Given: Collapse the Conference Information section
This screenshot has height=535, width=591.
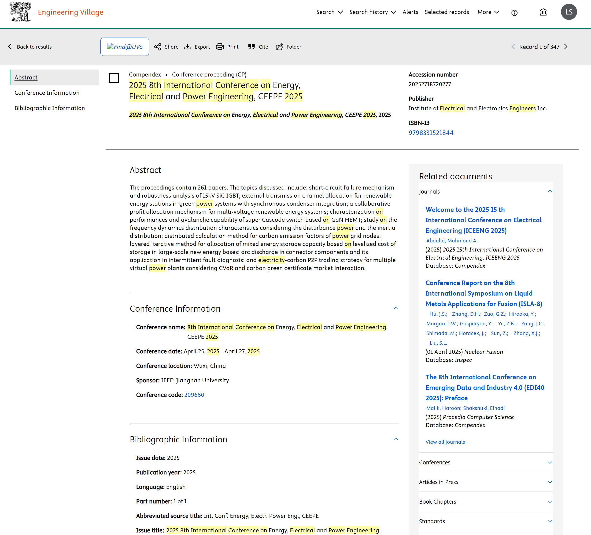Looking at the screenshot, I should coord(396,308).
